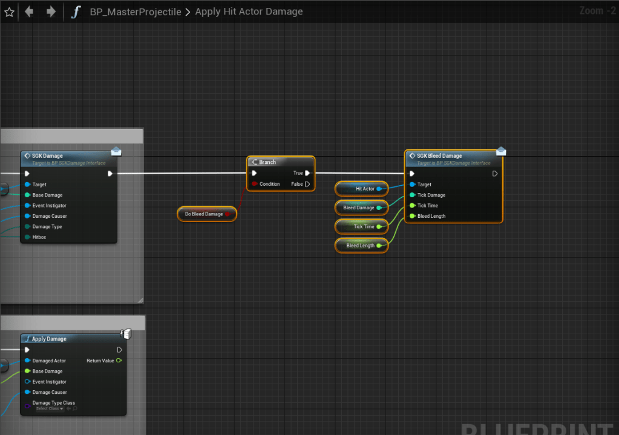Click the envelope icon on SGK Bleed Damage
Screen dimensions: 619x435
point(501,151)
